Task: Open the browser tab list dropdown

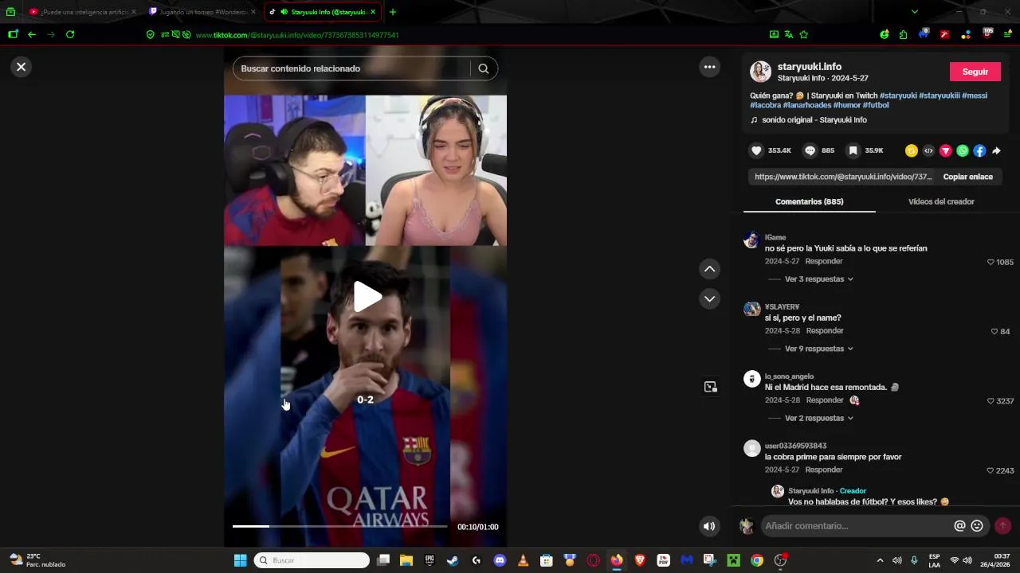Action: pos(914,12)
